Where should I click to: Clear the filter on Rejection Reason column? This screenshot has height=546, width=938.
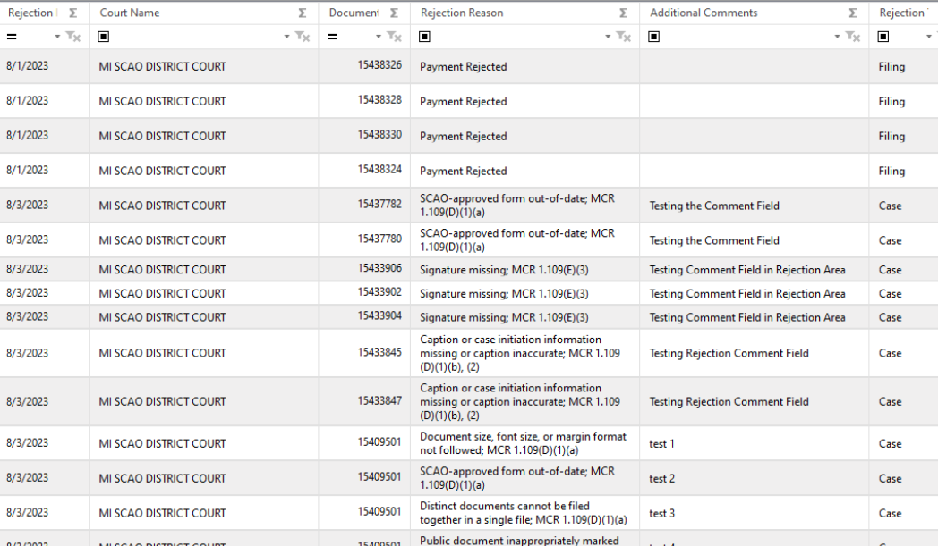coord(625,37)
